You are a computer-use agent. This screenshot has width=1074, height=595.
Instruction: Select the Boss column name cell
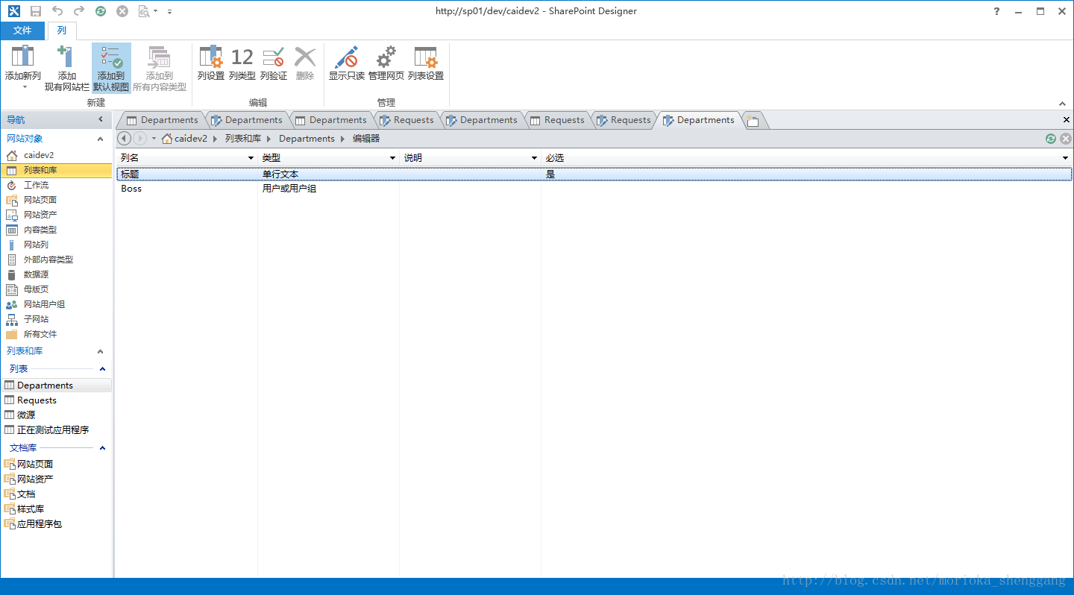[131, 189]
